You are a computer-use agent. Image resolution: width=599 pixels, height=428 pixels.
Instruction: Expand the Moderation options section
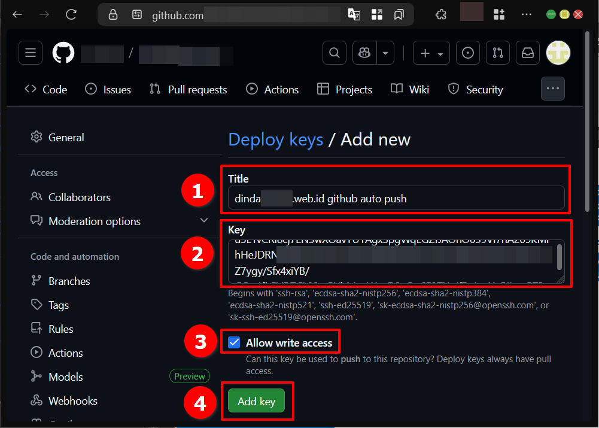pyautogui.click(x=203, y=221)
